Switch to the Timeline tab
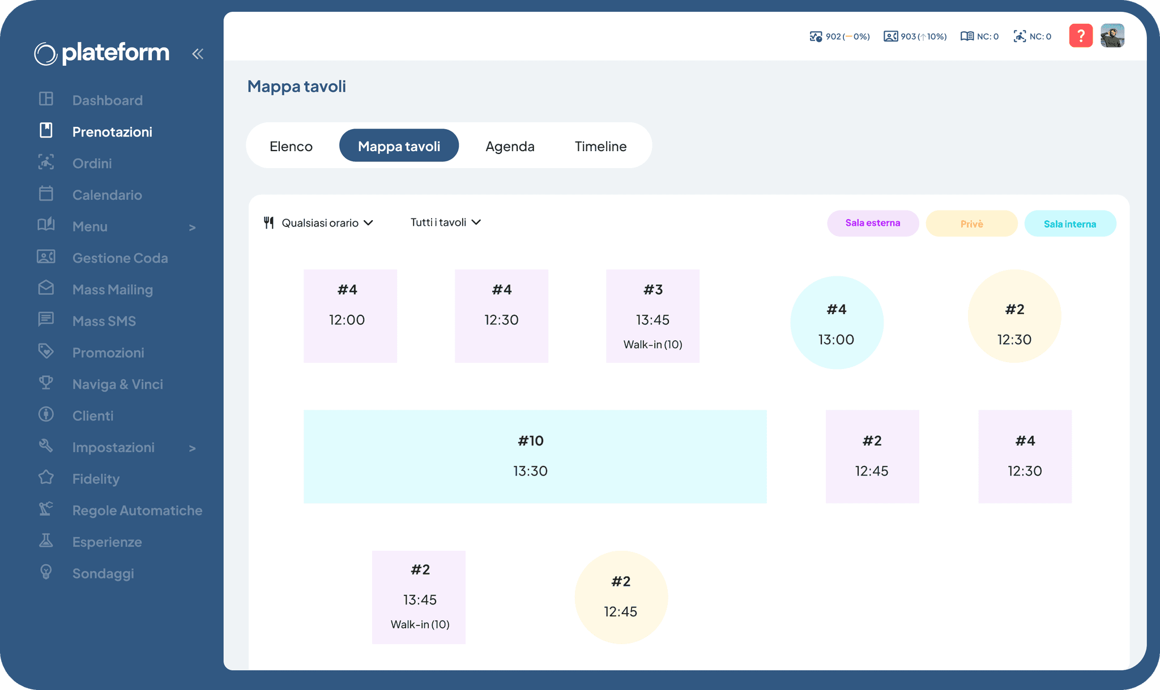Viewport: 1160px width, 690px height. 600,146
